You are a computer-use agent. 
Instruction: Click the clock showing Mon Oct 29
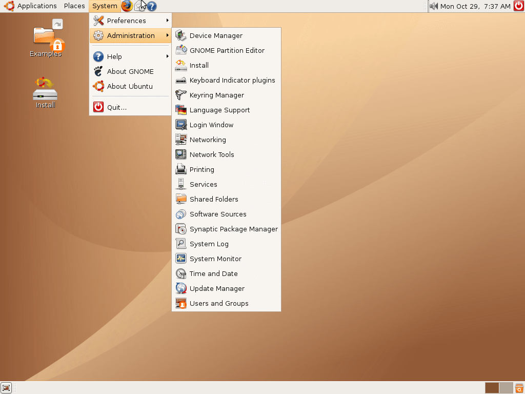click(x=475, y=6)
